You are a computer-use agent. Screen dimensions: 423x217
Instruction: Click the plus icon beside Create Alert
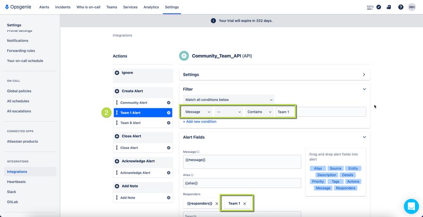coord(117,91)
